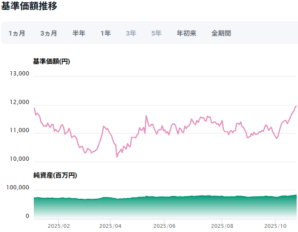Click the 基準価額(円) chart label
This screenshot has width=298, height=232.
coord(52,61)
